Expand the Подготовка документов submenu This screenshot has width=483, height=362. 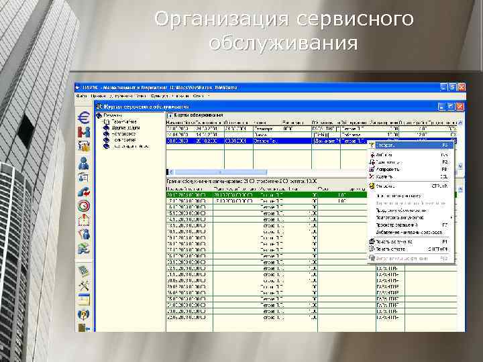411,218
